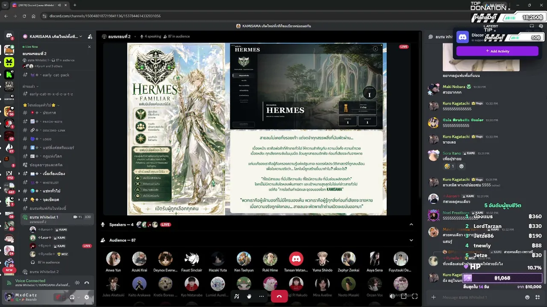
Task: Open speaker Kyro with LIVE badge in channel list
Action: (x=60, y=246)
